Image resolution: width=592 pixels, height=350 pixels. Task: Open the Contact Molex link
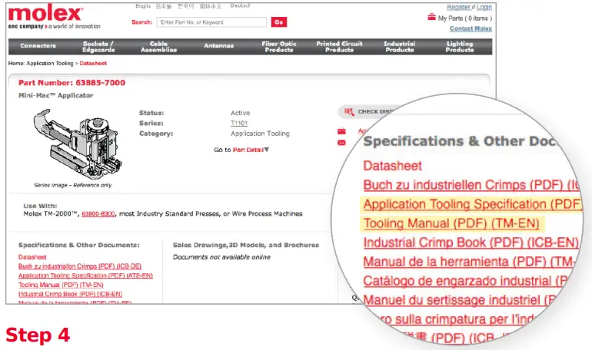click(471, 28)
